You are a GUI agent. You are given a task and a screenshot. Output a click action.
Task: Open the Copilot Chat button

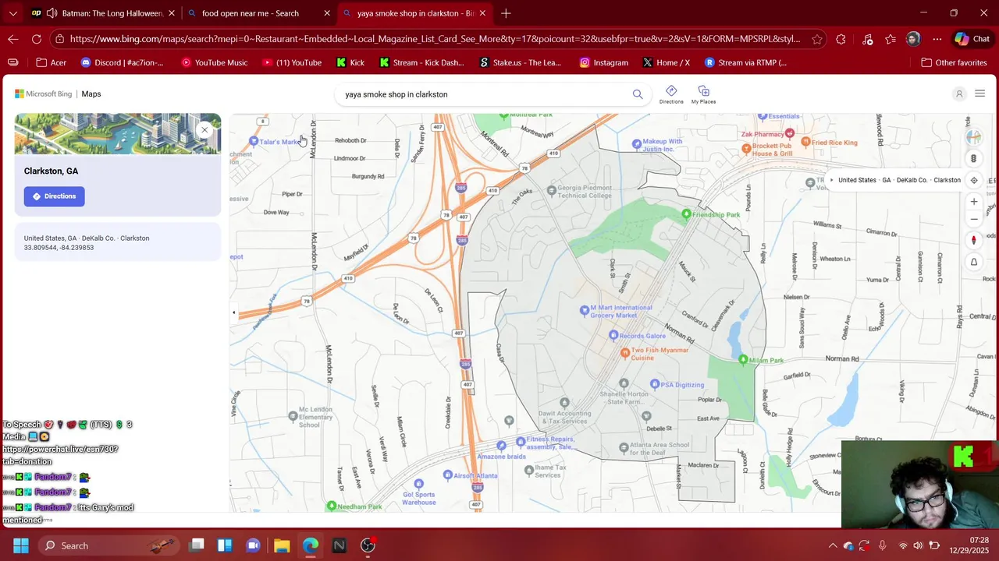(x=972, y=39)
